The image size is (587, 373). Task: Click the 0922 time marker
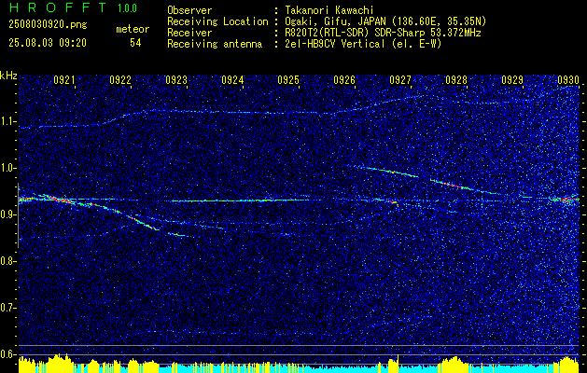(120, 79)
